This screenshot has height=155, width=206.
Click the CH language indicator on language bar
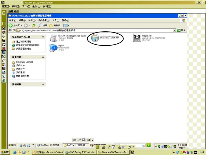pos(98,147)
